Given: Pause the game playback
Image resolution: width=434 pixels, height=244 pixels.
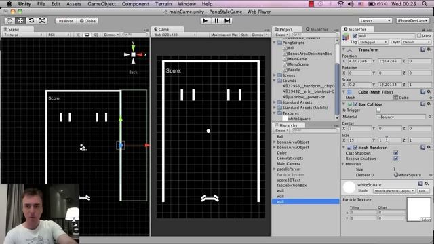Looking at the screenshot, I should coord(216,21).
